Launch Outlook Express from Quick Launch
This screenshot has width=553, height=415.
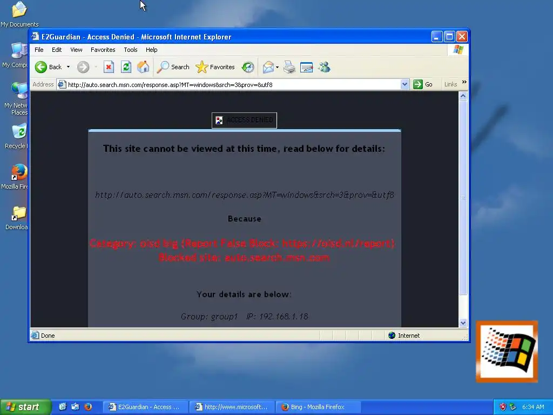[75, 407]
